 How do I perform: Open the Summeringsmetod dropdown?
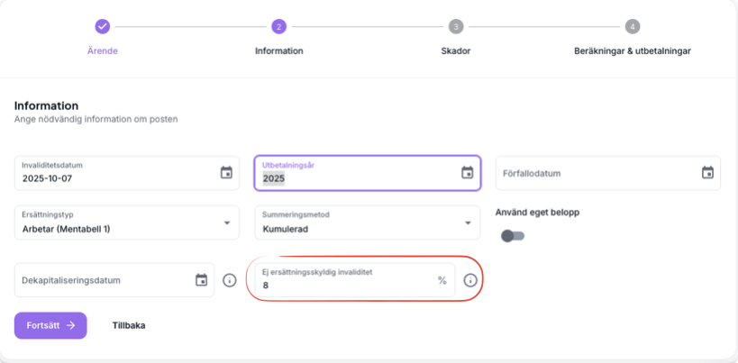pyautogui.click(x=467, y=222)
